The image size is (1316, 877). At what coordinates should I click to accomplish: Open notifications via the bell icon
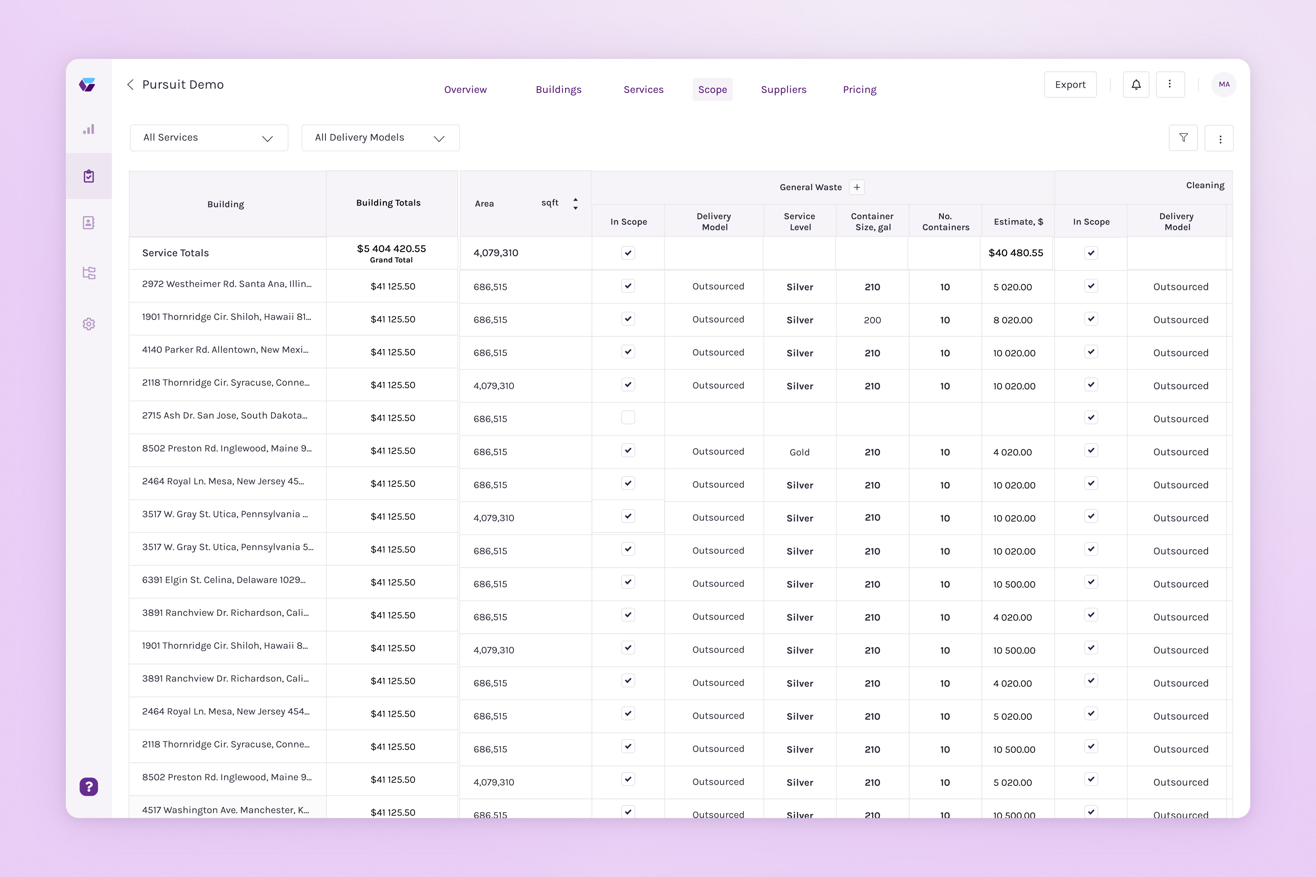click(x=1136, y=84)
